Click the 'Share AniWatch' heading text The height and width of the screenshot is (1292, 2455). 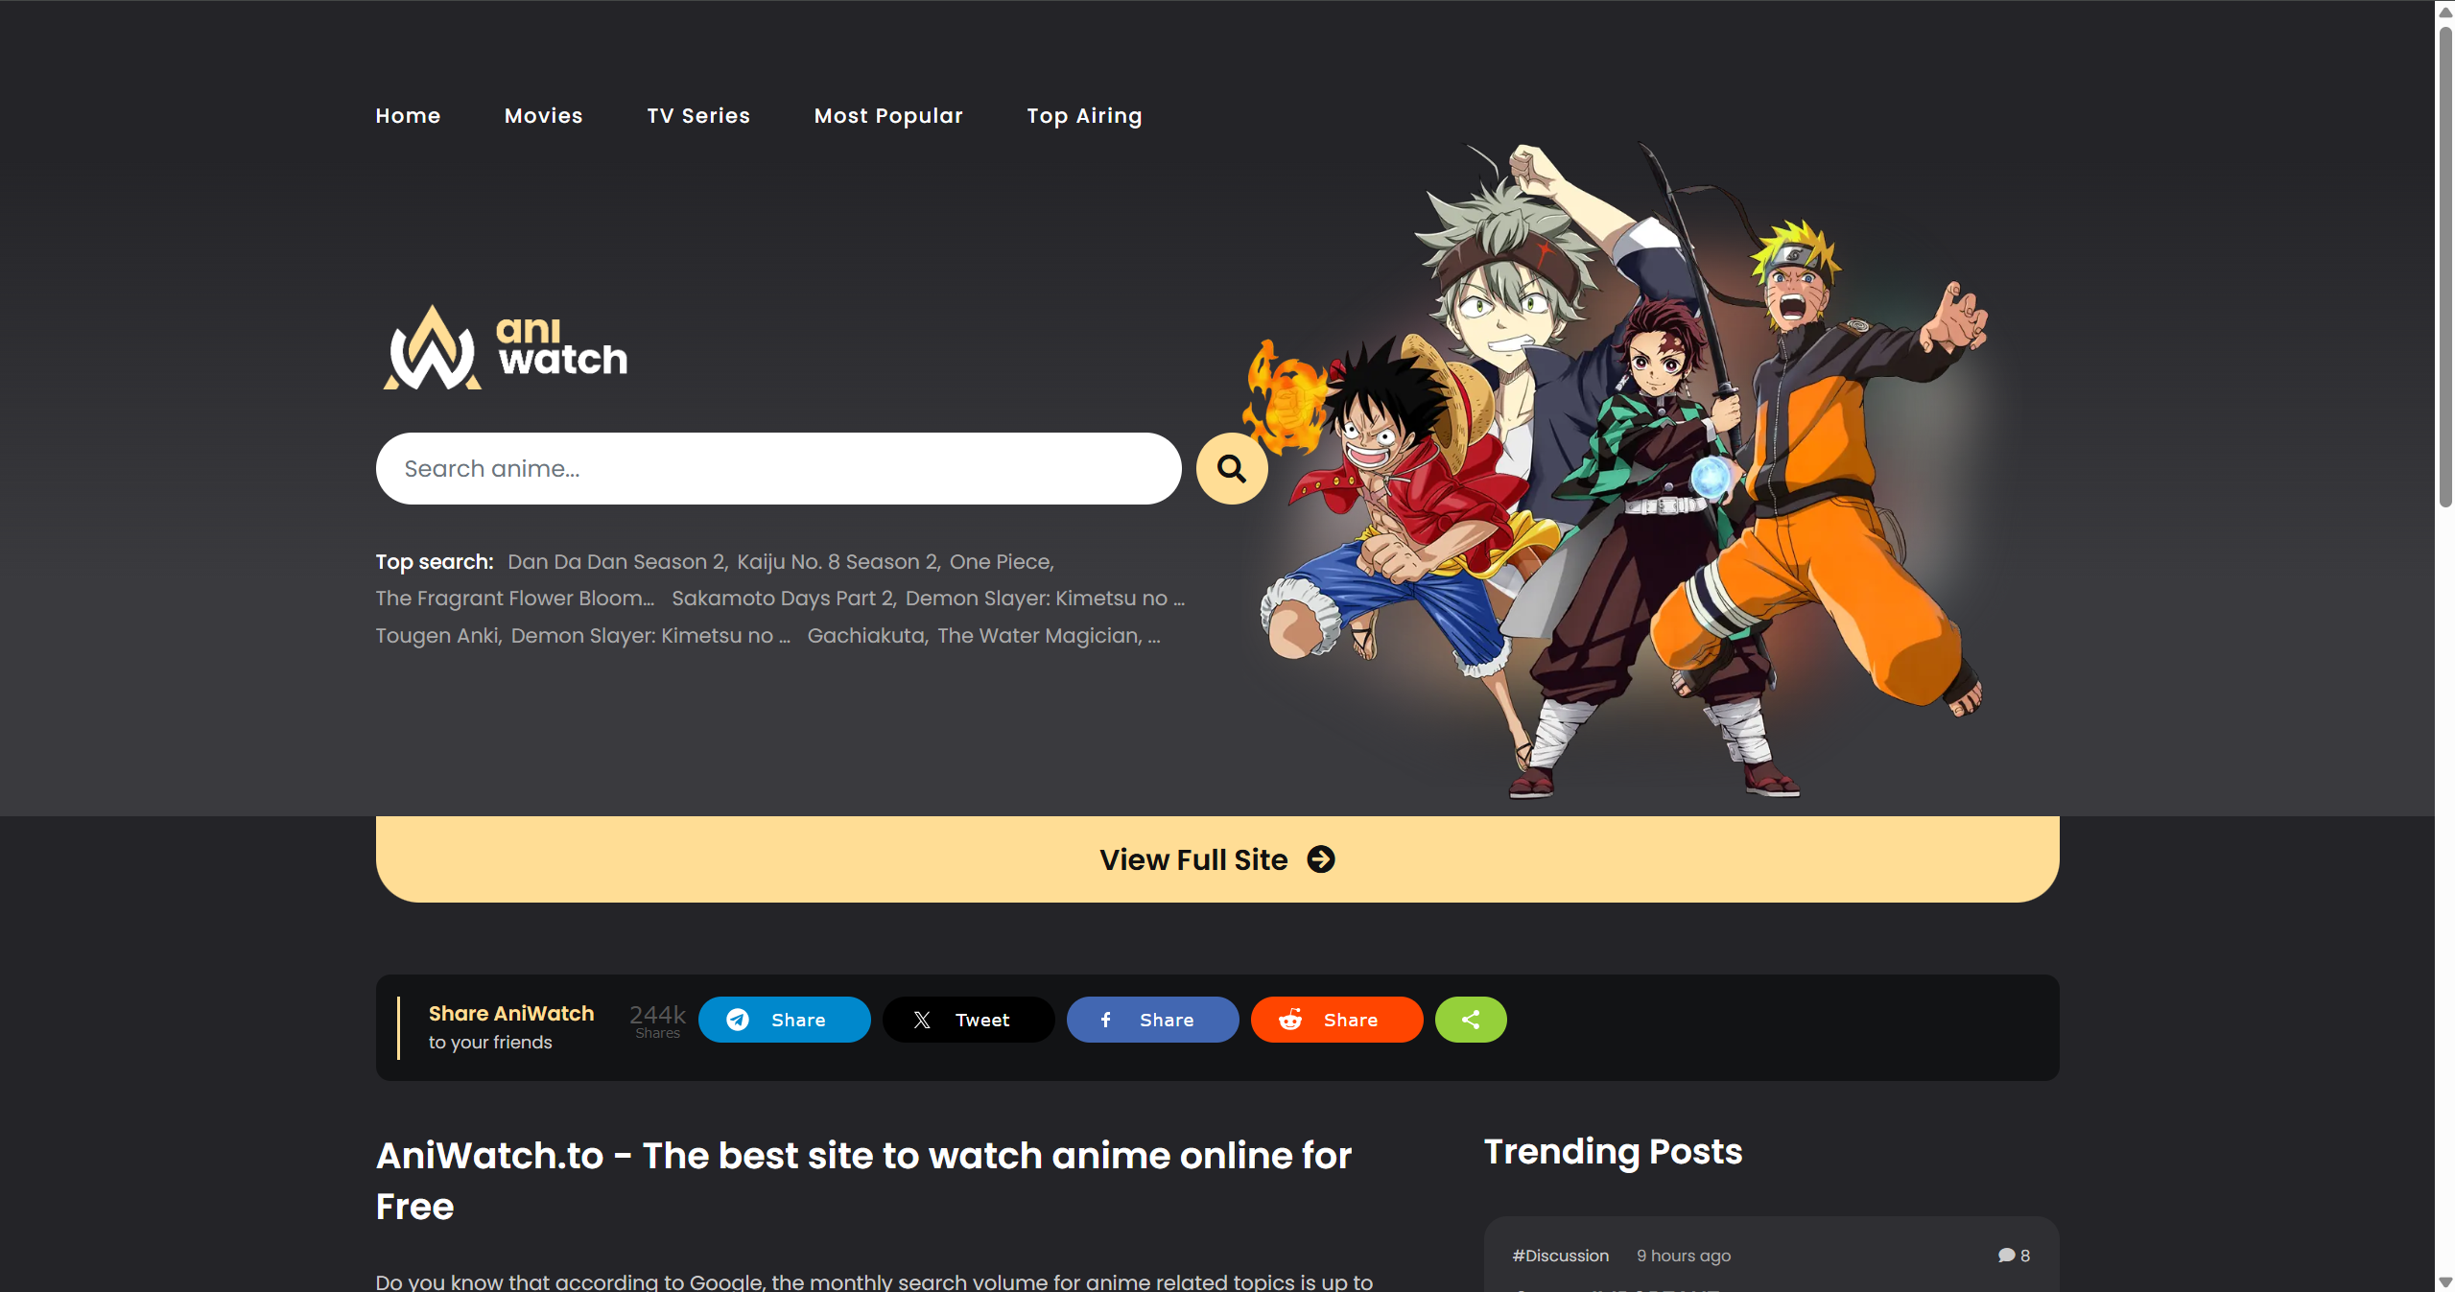[x=511, y=1014]
